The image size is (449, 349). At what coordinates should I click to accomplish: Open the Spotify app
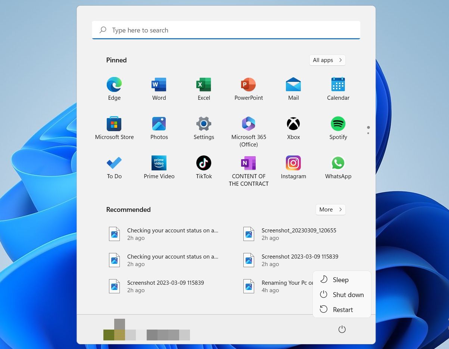click(338, 124)
